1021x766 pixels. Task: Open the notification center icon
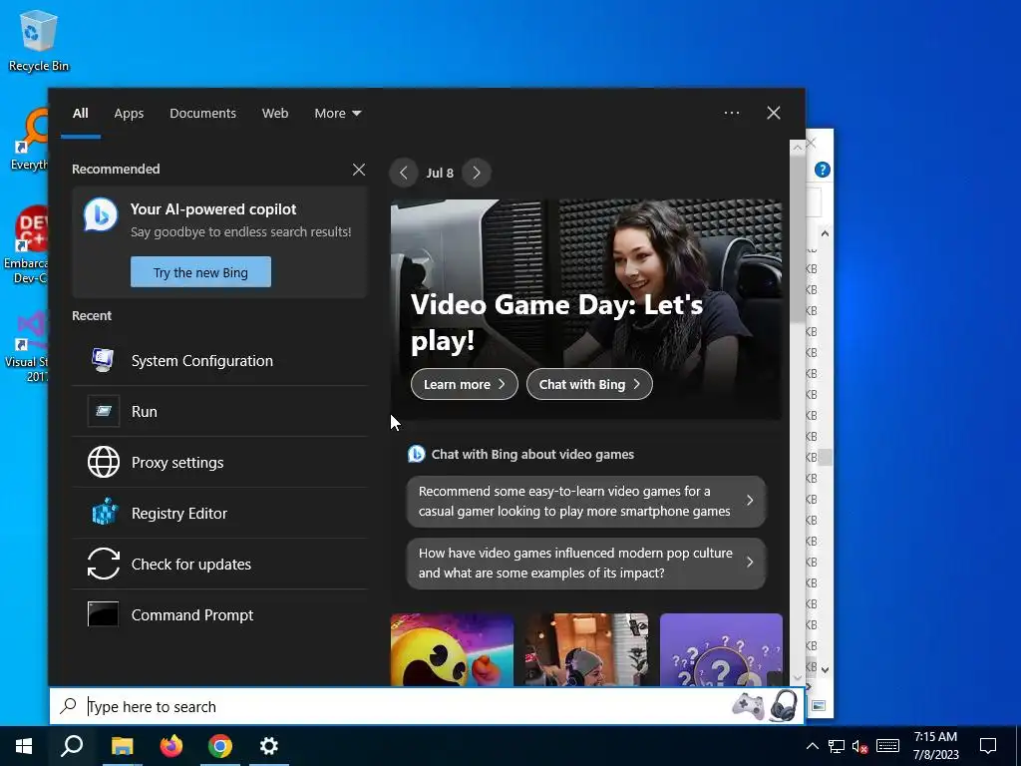[988, 746]
